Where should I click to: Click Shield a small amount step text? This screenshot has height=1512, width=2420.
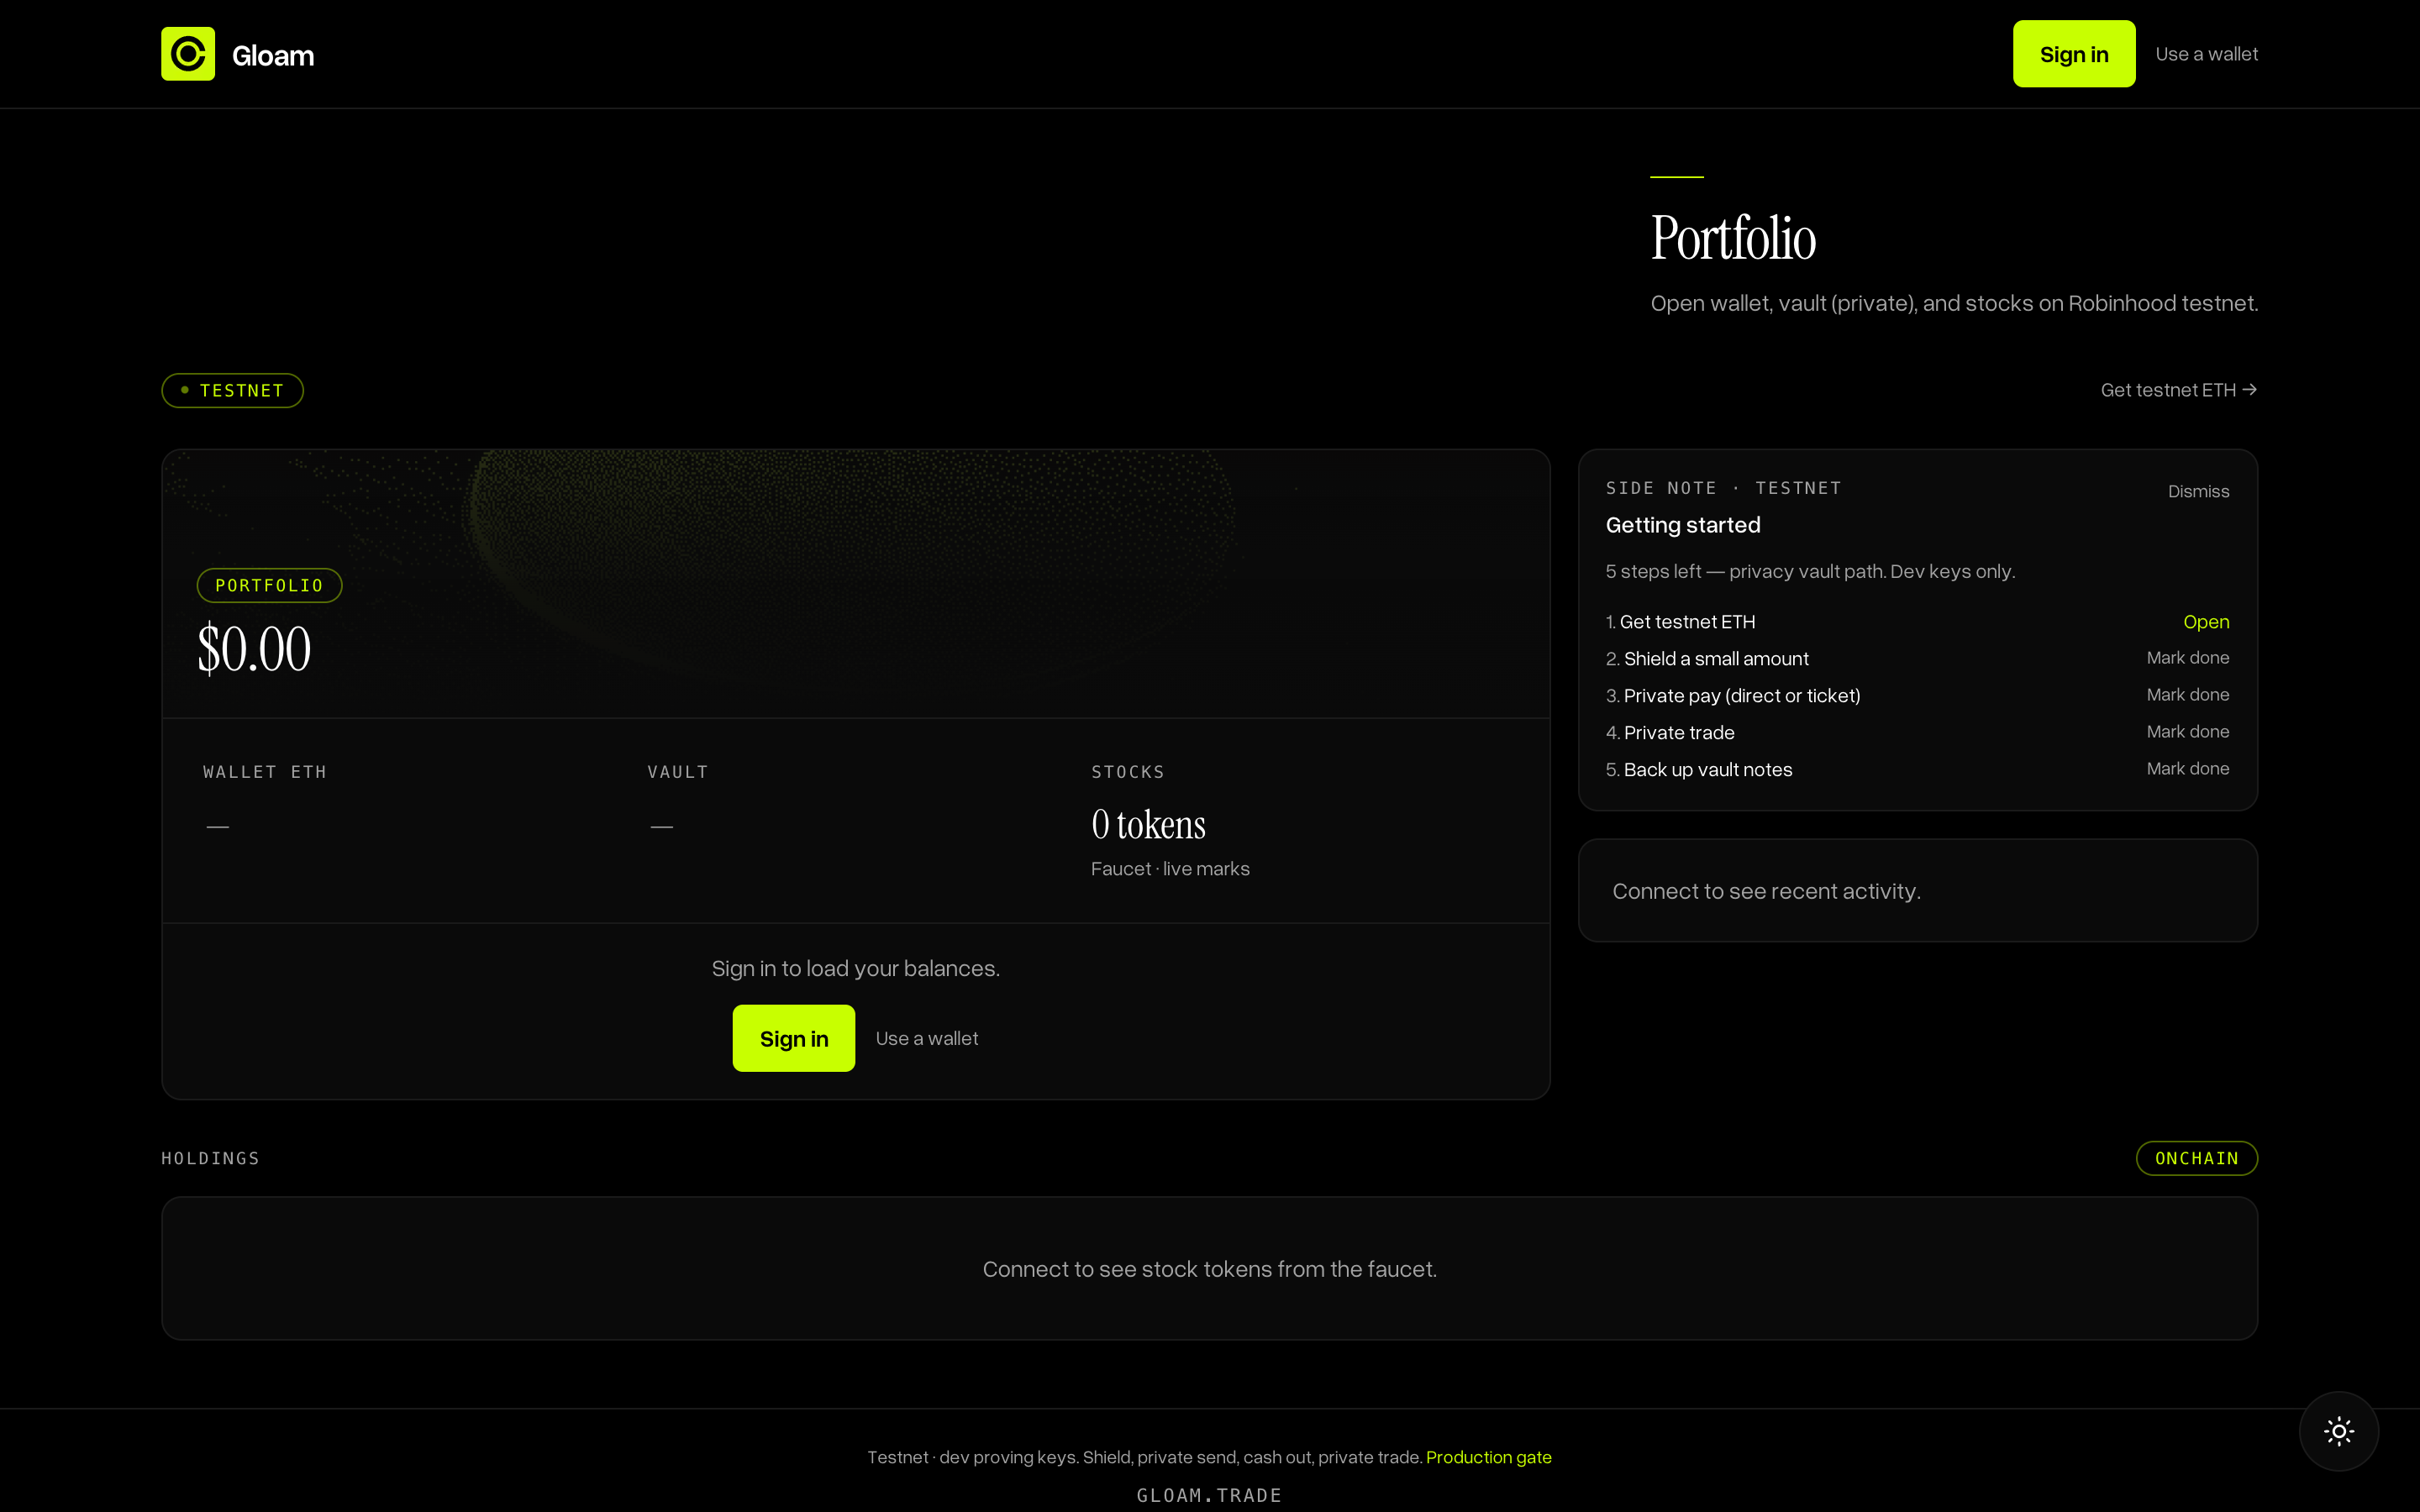click(1716, 659)
